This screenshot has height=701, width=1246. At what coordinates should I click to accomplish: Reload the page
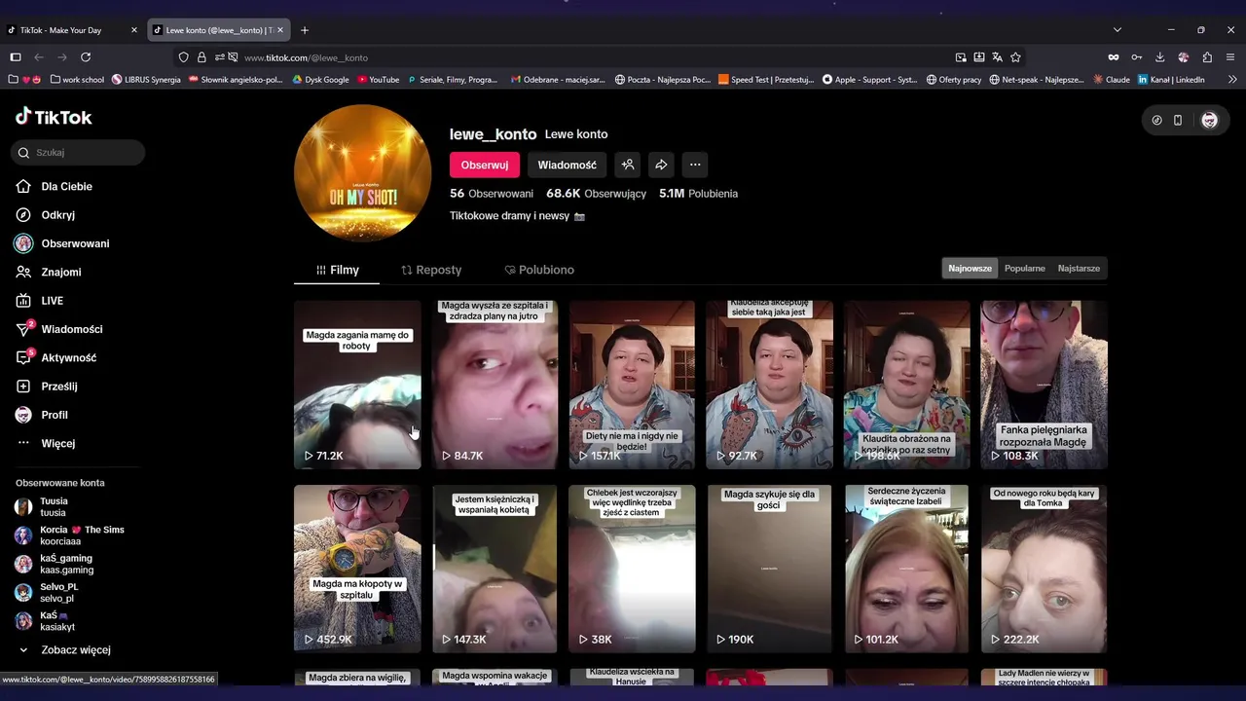coord(86,57)
